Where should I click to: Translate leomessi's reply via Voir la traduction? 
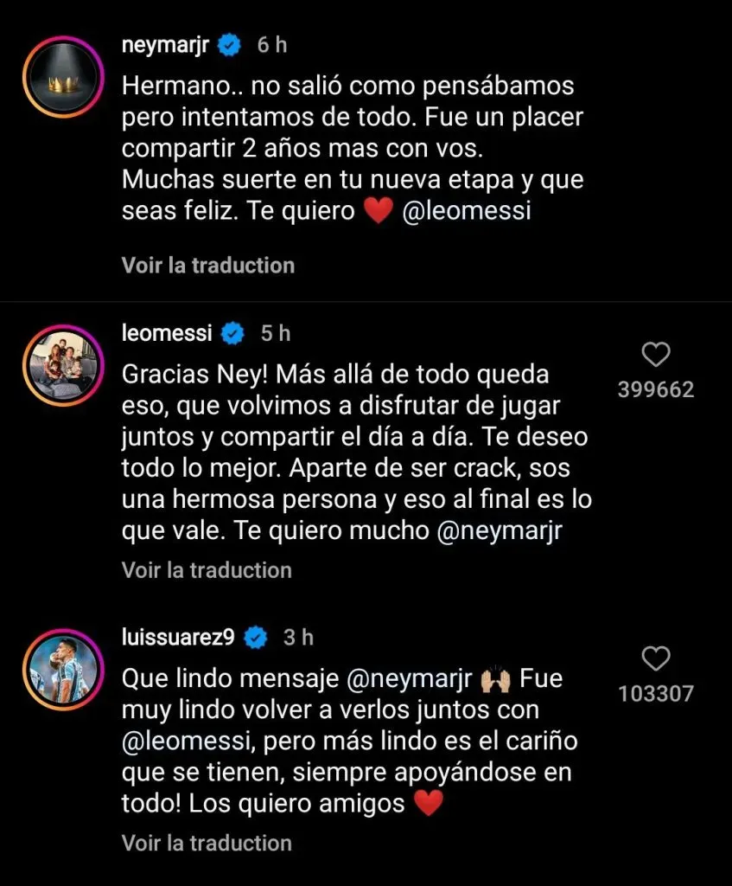click(207, 569)
